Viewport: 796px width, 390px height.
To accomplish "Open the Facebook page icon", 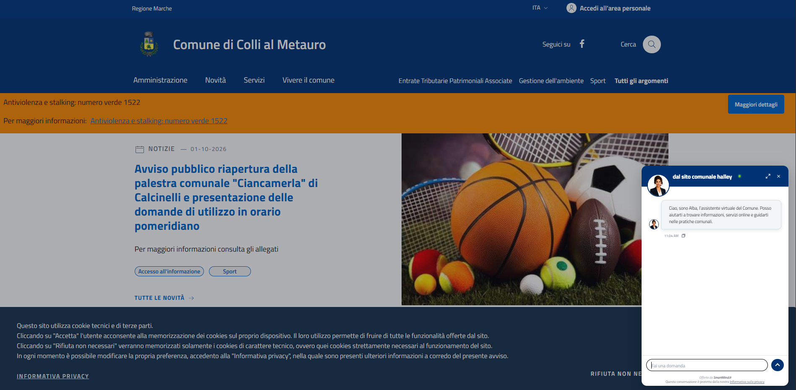I will (x=582, y=44).
